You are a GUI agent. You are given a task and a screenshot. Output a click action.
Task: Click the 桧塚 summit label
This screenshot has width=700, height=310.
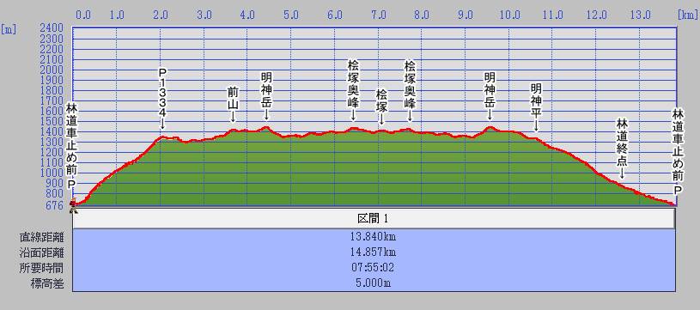[381, 107]
